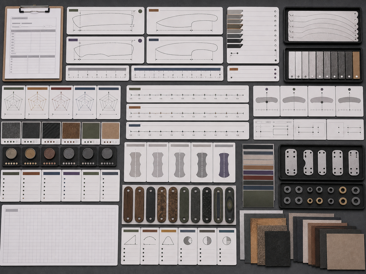Select the steel liner with curved lock cutout
Image resolution: width=366 pixels, height=274 pixels.
coord(308,162)
